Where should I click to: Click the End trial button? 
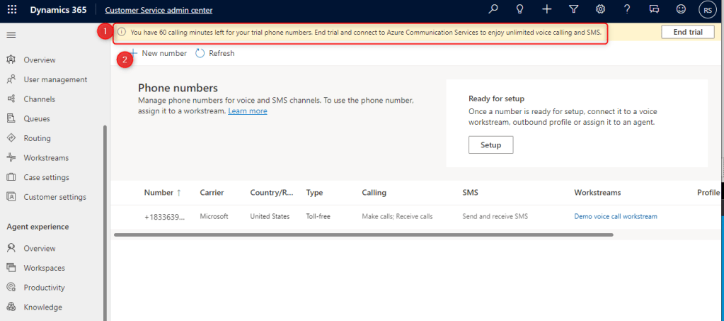pyautogui.click(x=687, y=32)
